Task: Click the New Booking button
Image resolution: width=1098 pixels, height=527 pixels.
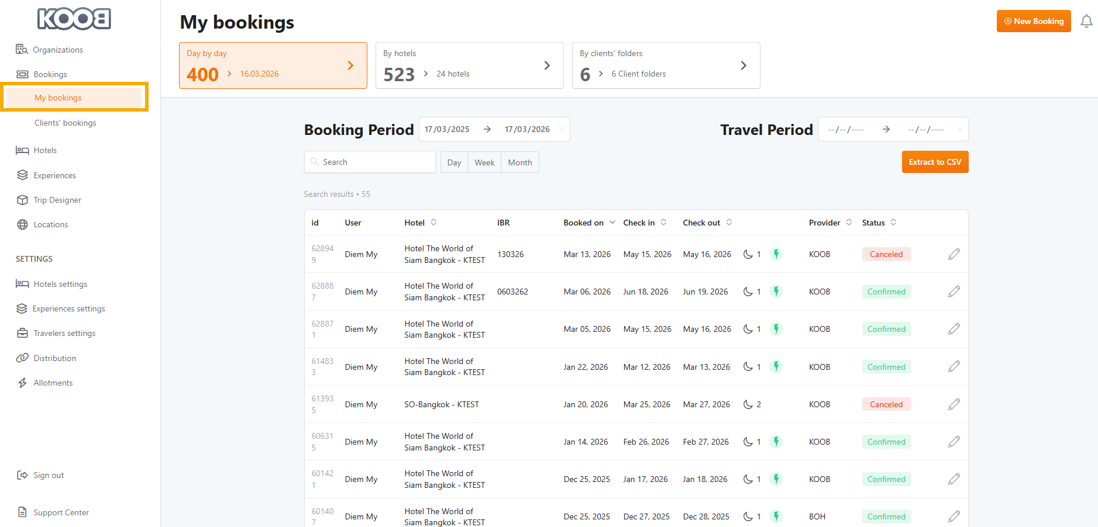Action: click(x=1033, y=21)
